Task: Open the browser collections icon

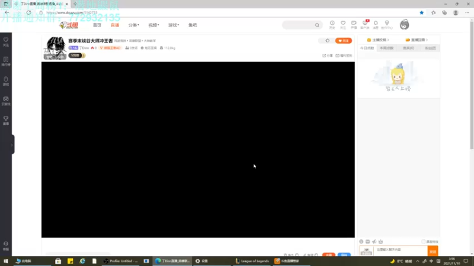Action: pos(444,12)
